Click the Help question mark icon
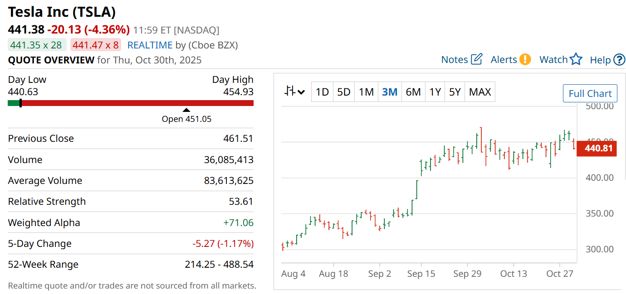The height and width of the screenshot is (294, 626). pyautogui.click(x=619, y=60)
